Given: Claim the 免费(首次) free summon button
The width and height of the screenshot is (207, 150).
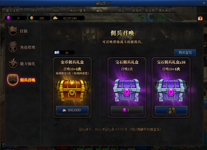Looking at the screenshot, I should coord(171,110).
